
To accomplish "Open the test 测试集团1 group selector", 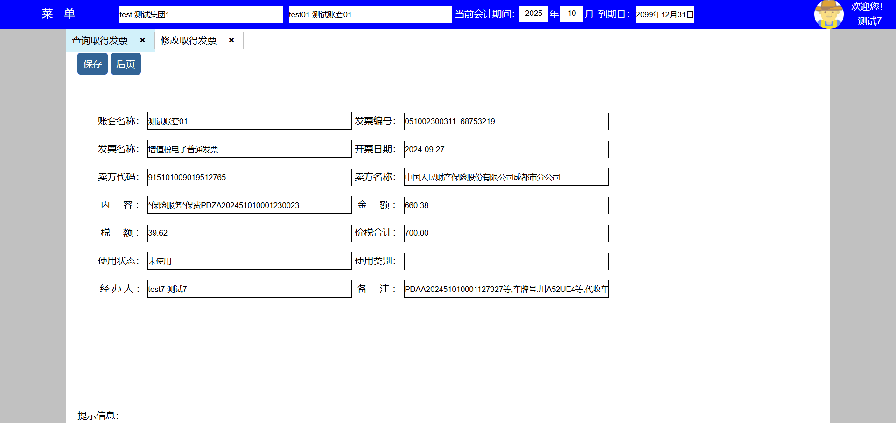I will (x=201, y=14).
